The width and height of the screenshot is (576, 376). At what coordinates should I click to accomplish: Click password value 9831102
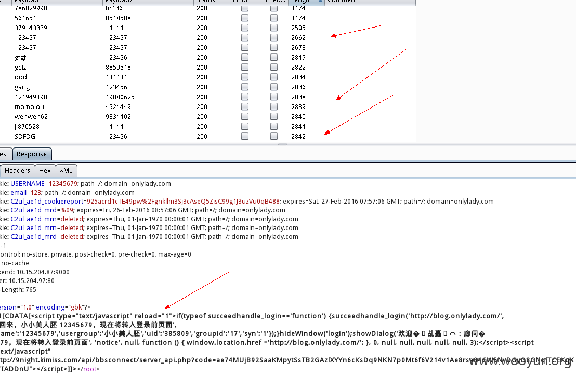pyautogui.click(x=118, y=117)
